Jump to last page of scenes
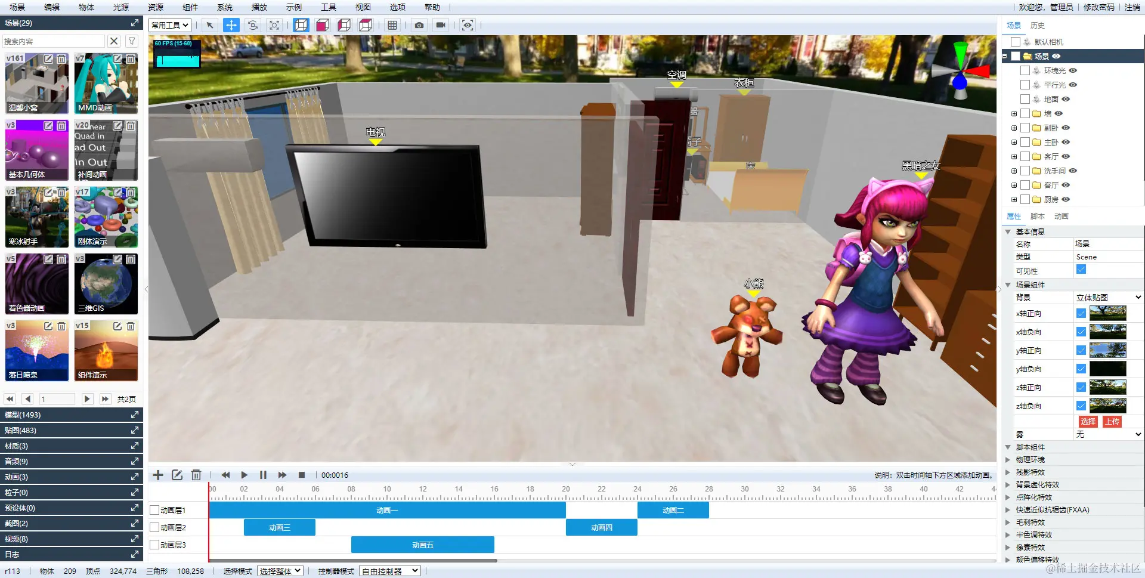The image size is (1145, 578). [x=105, y=399]
